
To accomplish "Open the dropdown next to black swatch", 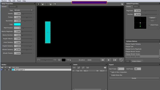I will 69,60.
